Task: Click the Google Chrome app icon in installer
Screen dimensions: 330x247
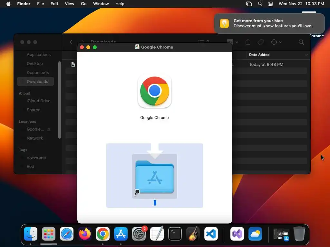Action: (154, 91)
